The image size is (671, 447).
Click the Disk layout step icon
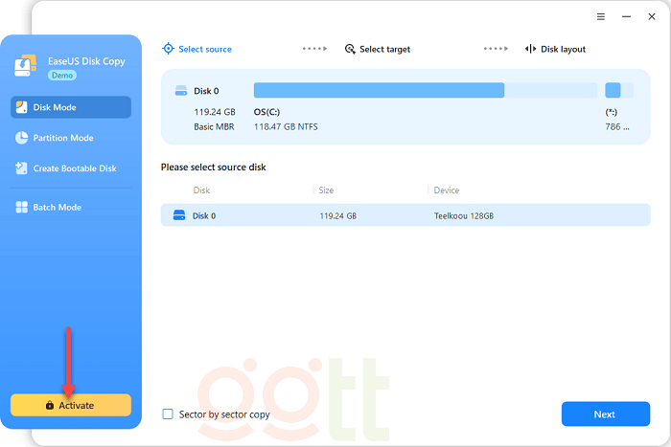[x=530, y=49]
